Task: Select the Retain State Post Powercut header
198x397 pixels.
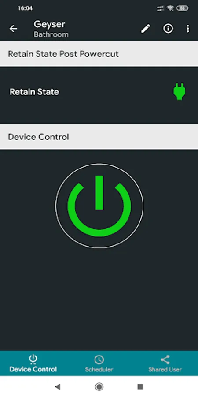Action: click(x=99, y=54)
